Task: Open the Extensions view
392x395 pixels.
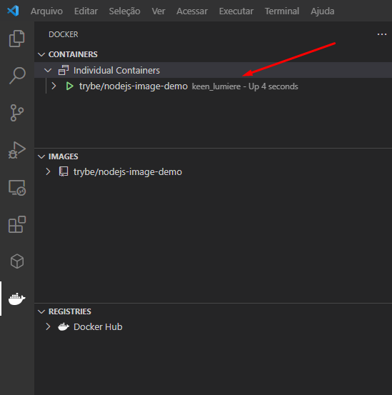Action: click(17, 224)
